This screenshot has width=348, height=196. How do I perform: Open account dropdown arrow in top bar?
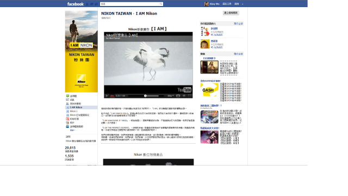tap(243, 4)
